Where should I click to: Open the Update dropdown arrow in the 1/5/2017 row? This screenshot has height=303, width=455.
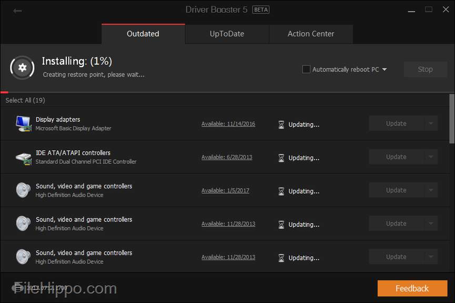pyautogui.click(x=431, y=190)
